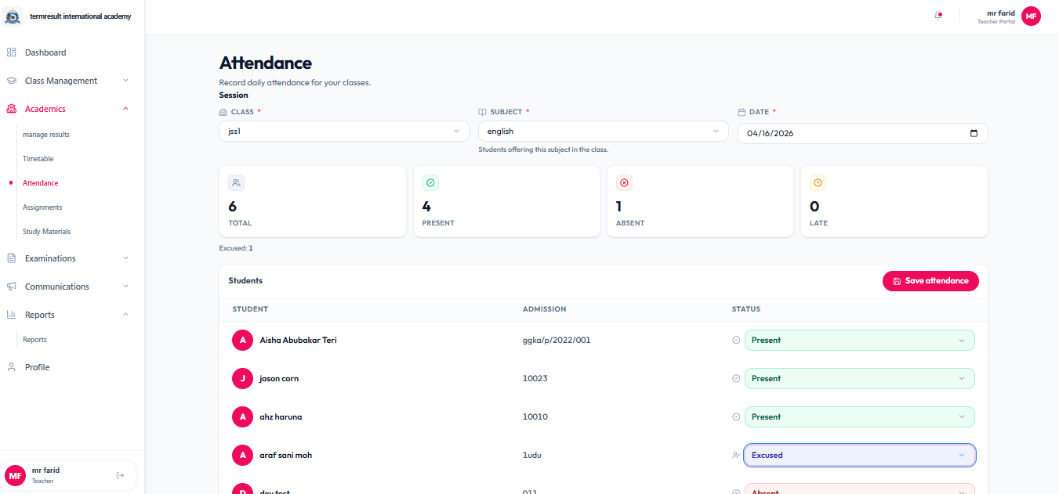
Task: Click the mr farid Teacher Portal label
Action: (996, 16)
